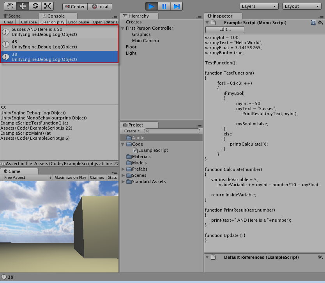Enable Maximize on Play in Game view

coord(70,177)
